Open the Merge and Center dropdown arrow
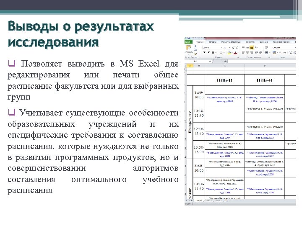This screenshot has width=302, height=226. pyautogui.click(x=269, y=52)
